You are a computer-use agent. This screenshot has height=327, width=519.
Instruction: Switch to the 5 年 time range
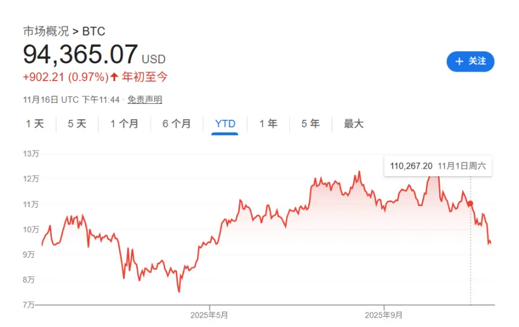[310, 124]
